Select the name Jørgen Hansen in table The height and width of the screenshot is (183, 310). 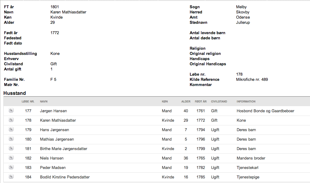coord(53,111)
